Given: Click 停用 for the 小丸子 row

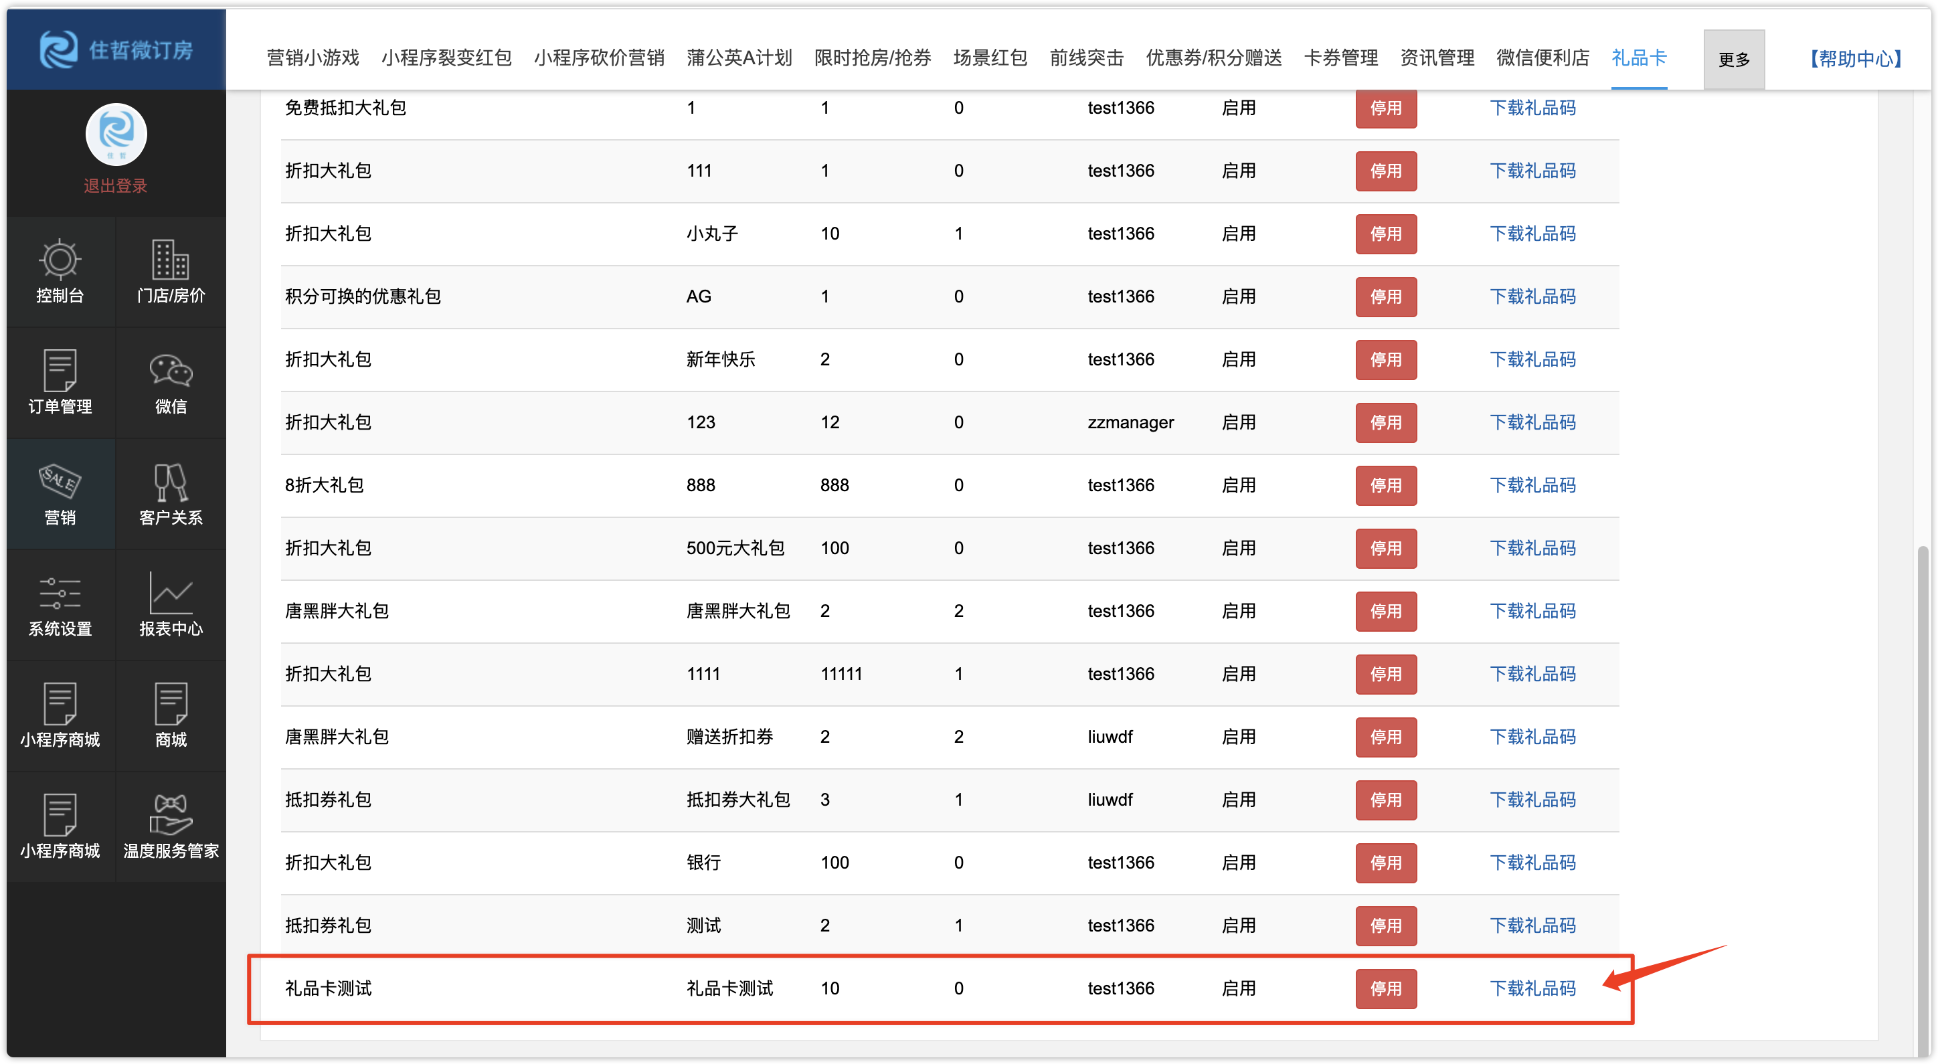Looking at the screenshot, I should [1385, 234].
